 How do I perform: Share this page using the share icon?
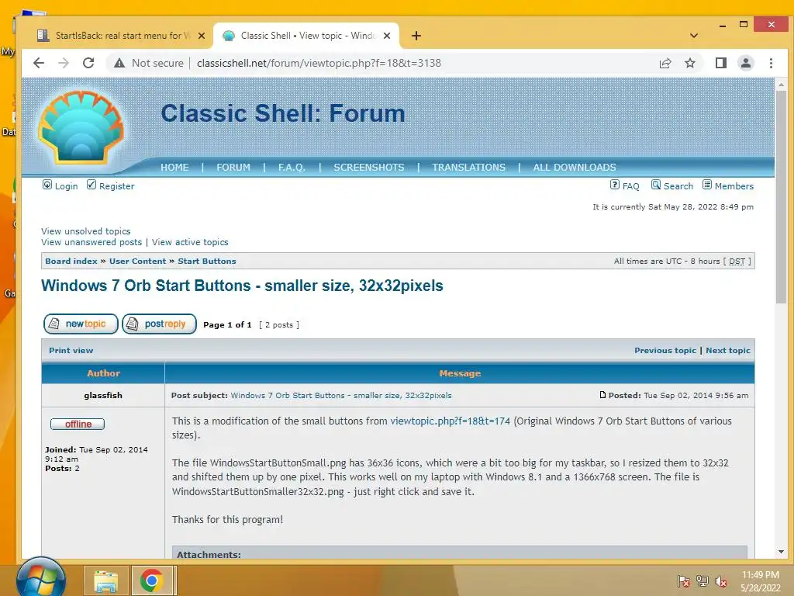[665, 63]
